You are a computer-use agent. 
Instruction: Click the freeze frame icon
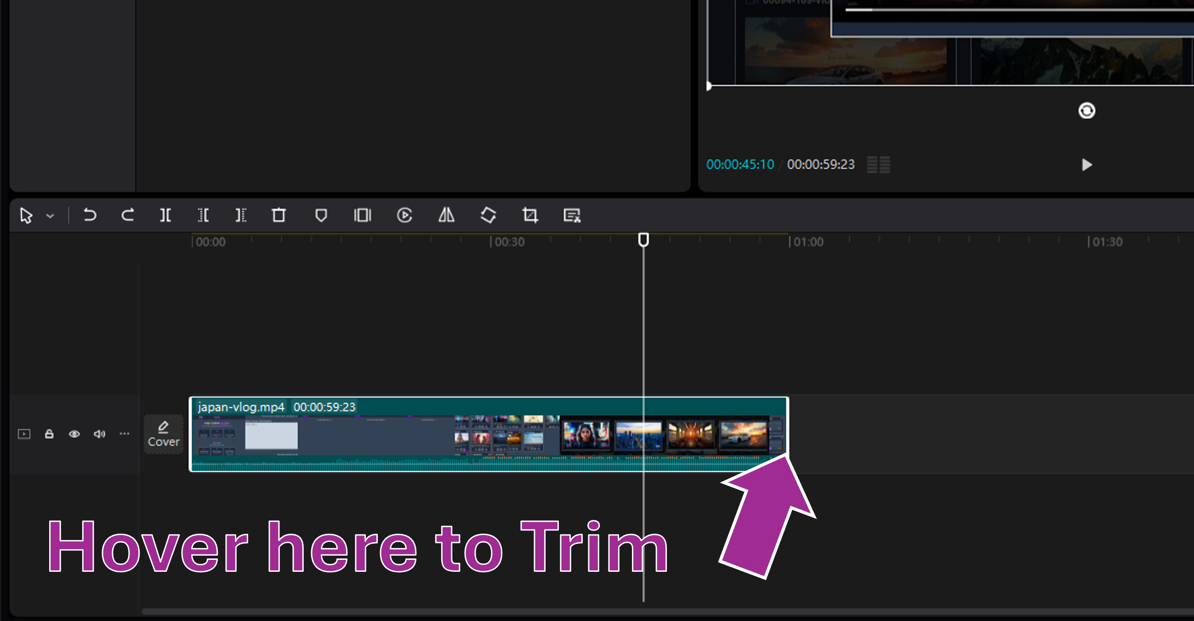[x=363, y=215]
